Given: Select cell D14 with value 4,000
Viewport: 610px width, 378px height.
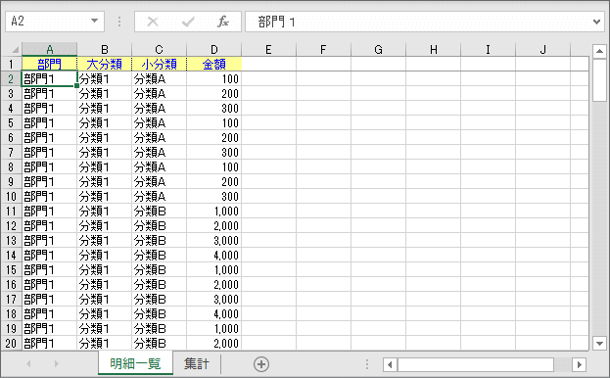Looking at the screenshot, I should coord(214,256).
